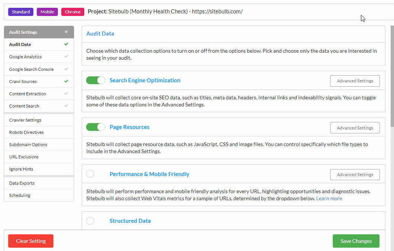Open Advanced Settings for Page Resources
The width and height of the screenshot is (394, 251).
355,128
